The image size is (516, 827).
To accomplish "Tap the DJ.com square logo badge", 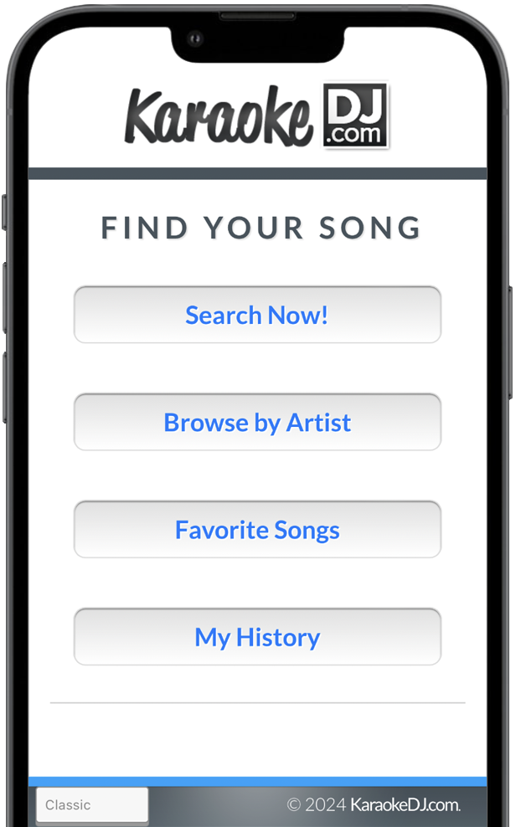I will 356,116.
